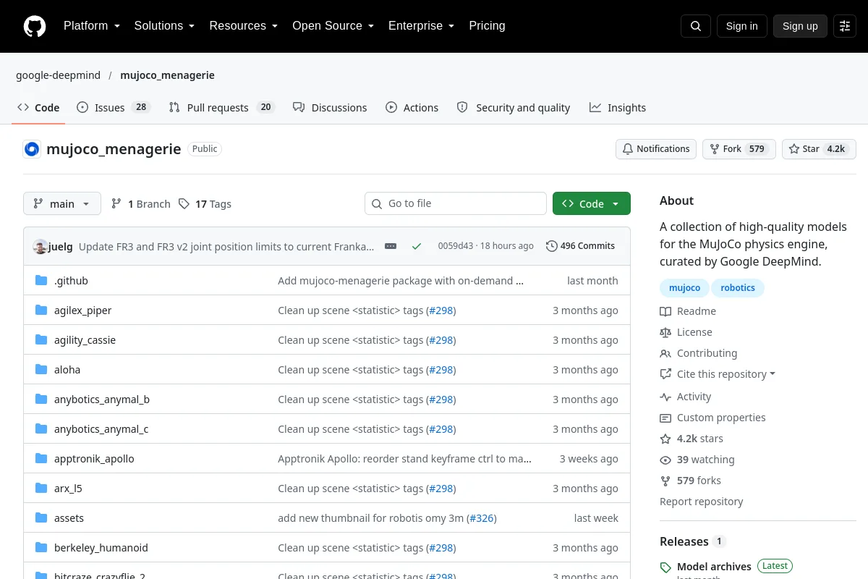The width and height of the screenshot is (868, 579).
Task: Click the robotics topic tag
Action: (738, 288)
